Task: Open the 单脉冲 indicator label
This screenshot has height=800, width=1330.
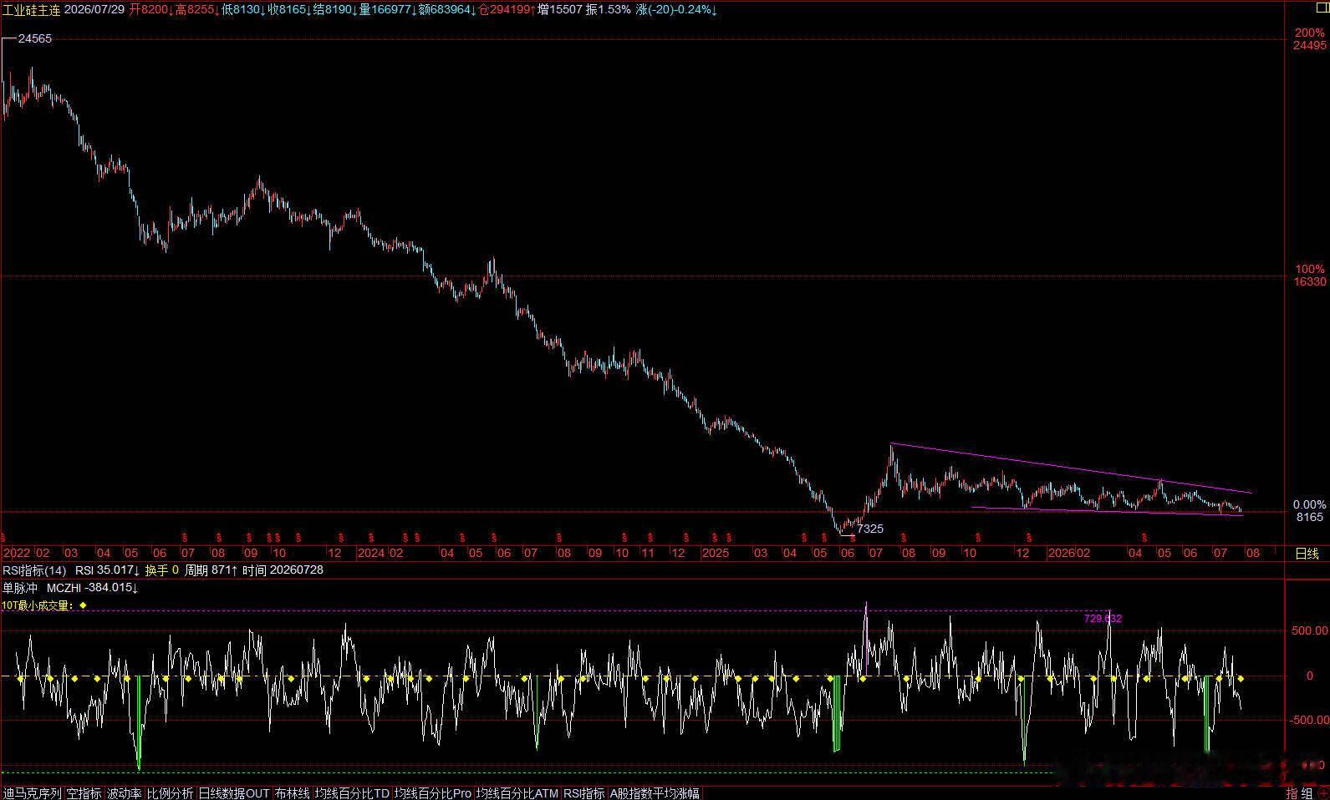Action: 20,588
